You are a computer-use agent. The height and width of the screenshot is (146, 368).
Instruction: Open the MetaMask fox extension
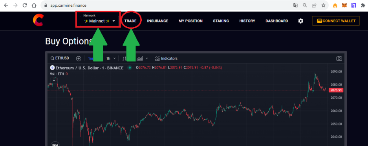(x=344, y=6)
